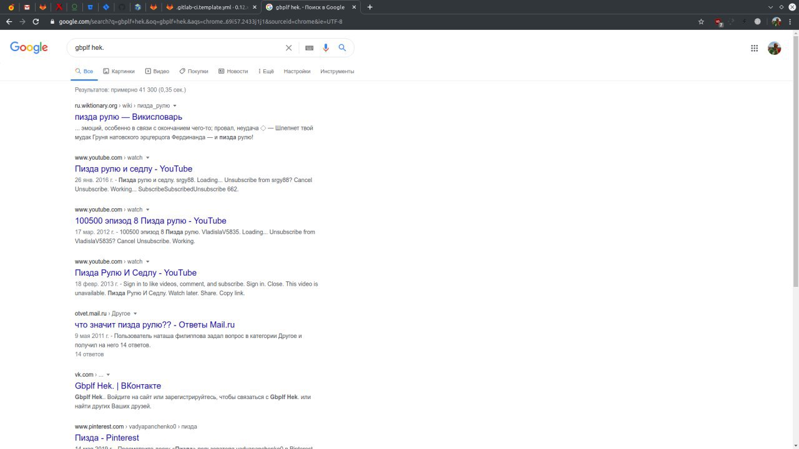
Task: Expand the arrow for the 18 февр. 2013 YouTube result
Action: coord(148,261)
